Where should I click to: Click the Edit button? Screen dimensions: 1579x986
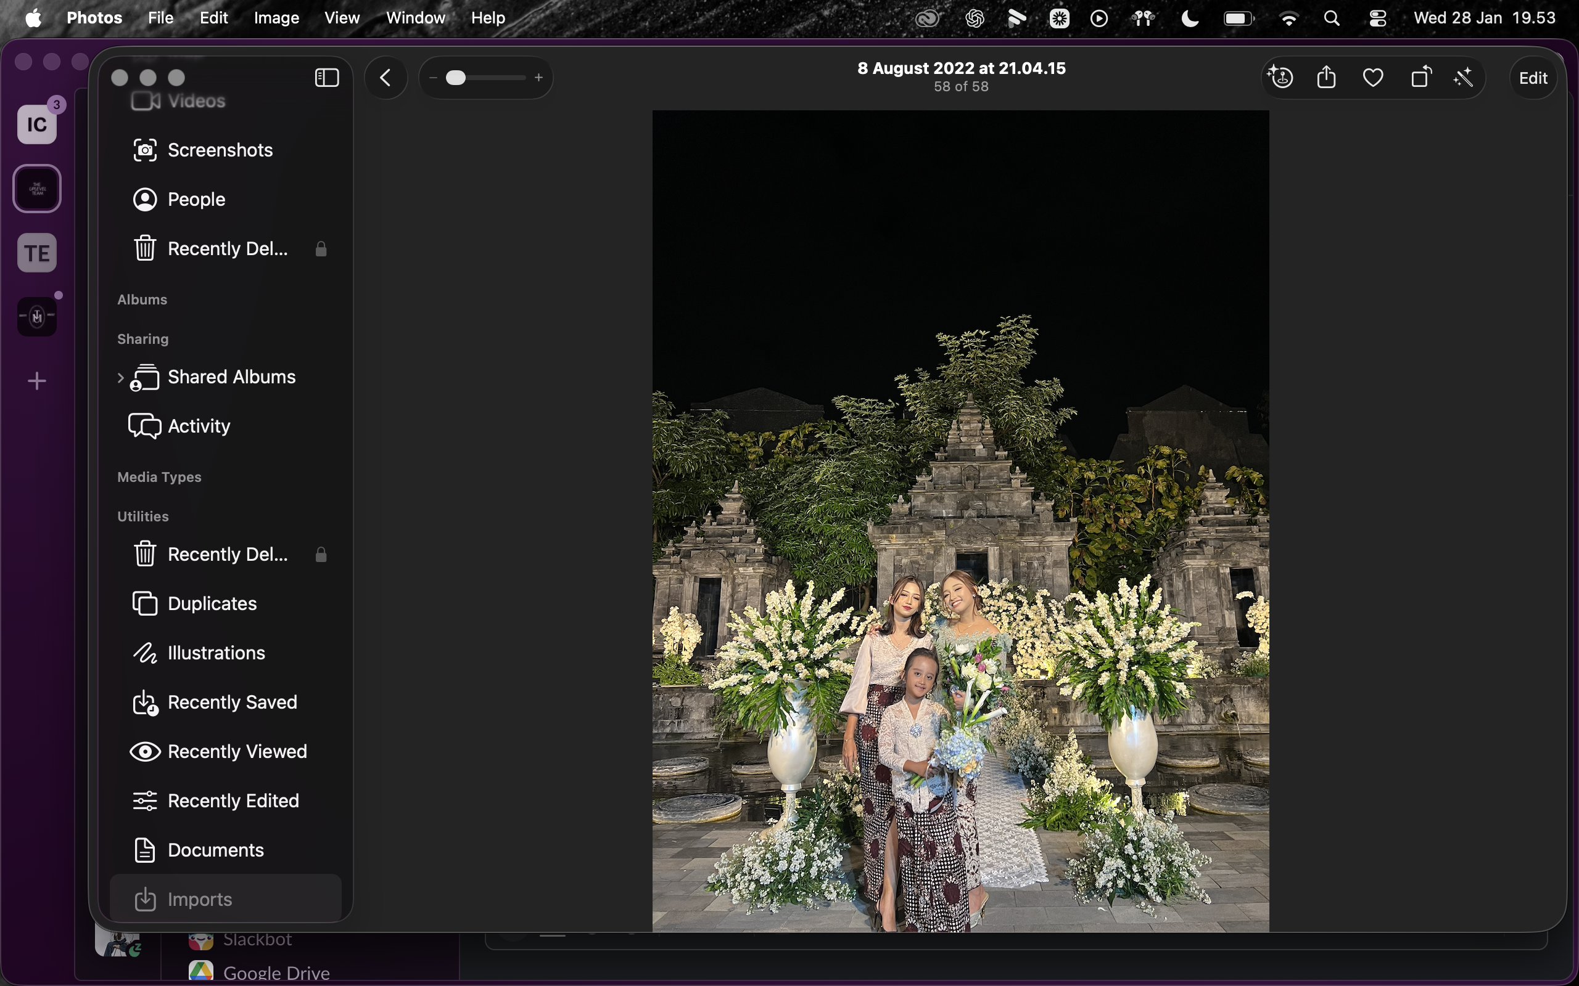pyautogui.click(x=1533, y=78)
